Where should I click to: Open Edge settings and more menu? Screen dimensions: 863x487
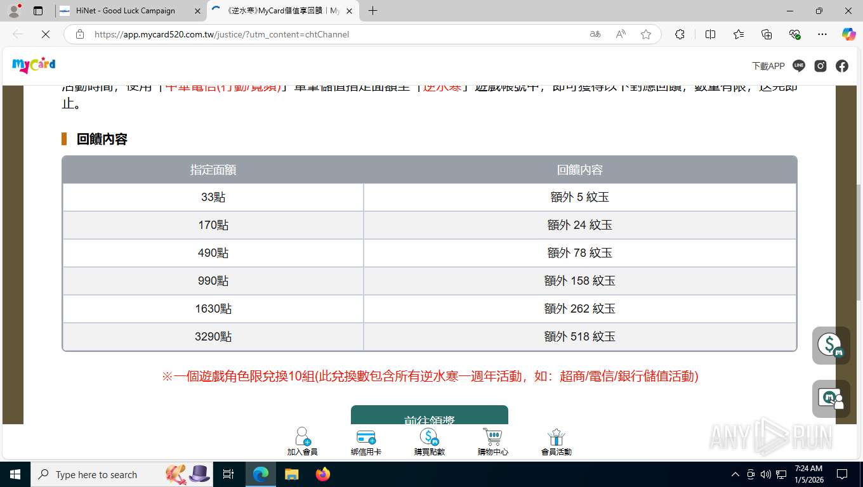pos(822,34)
